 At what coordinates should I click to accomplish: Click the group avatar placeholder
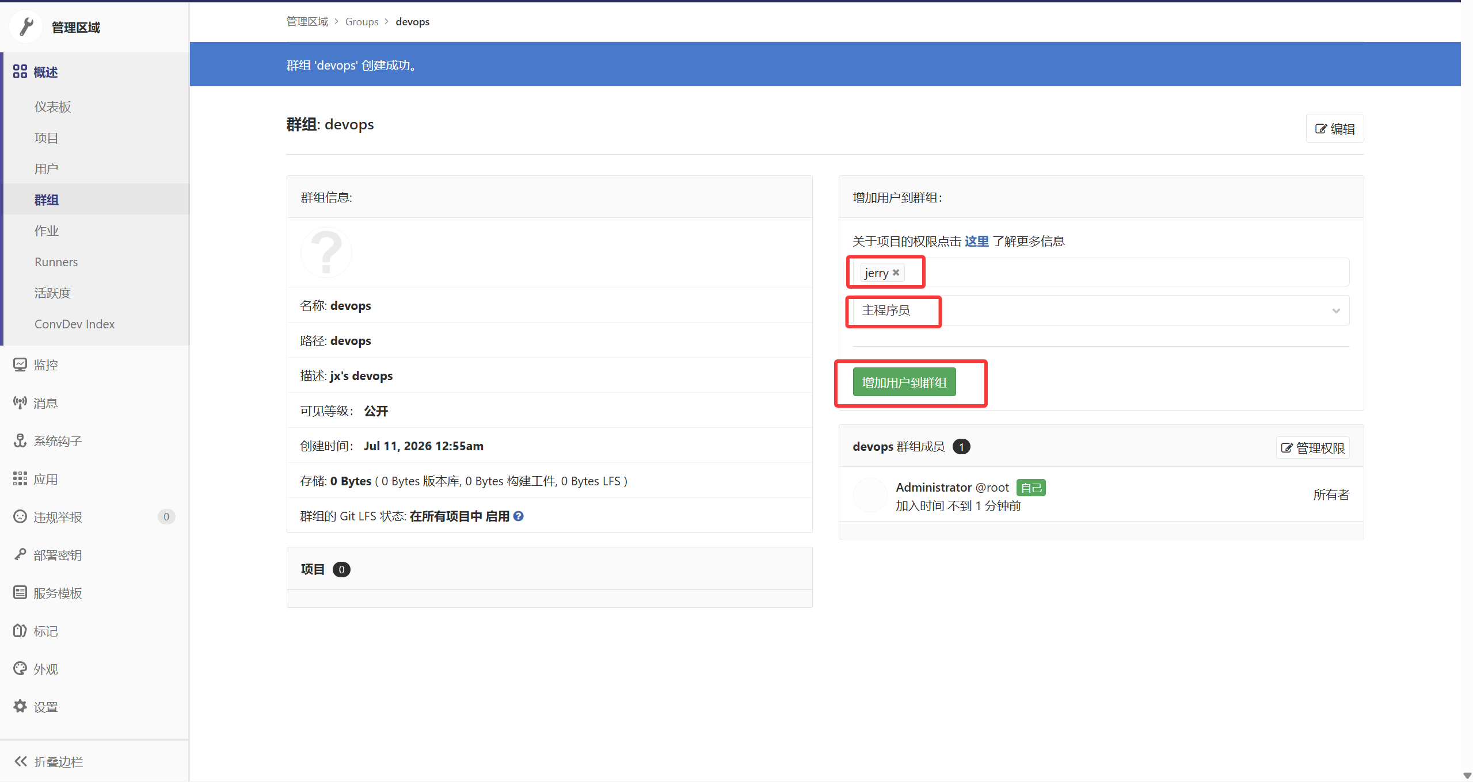[326, 252]
